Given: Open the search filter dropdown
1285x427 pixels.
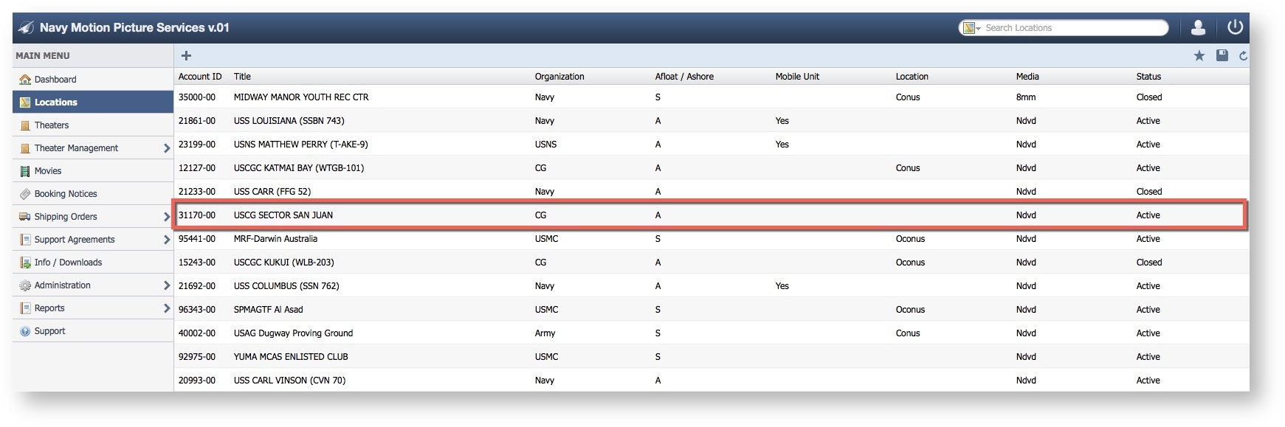Looking at the screenshot, I should click(x=971, y=28).
